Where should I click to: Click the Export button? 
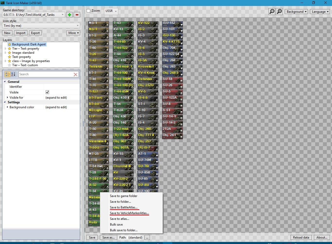(x=36, y=33)
